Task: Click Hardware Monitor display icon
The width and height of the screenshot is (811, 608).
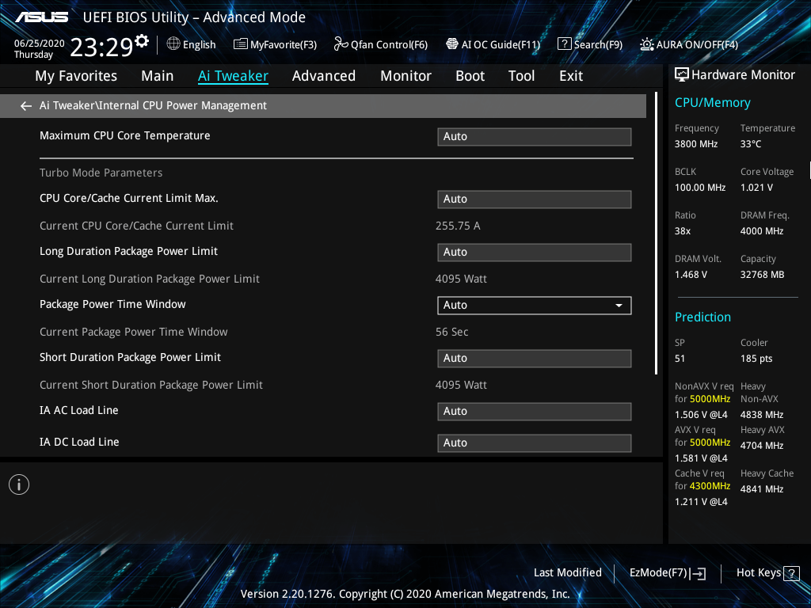Action: coord(682,75)
